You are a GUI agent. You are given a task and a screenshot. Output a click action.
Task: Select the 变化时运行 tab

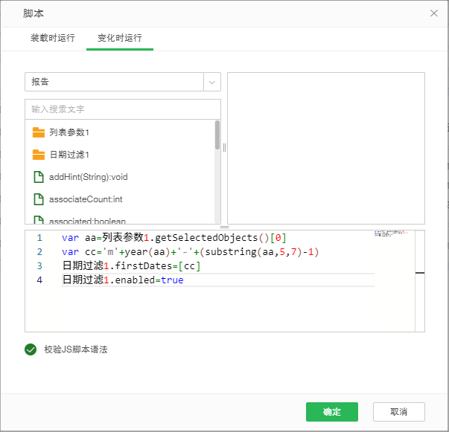(x=119, y=38)
